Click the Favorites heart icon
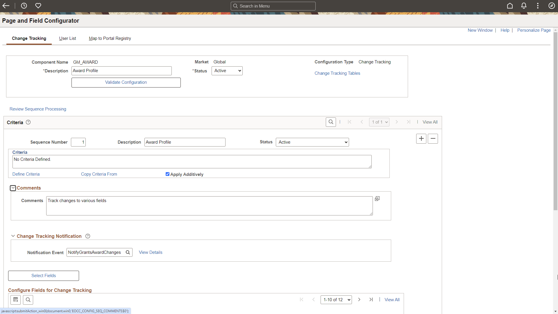 (38, 6)
